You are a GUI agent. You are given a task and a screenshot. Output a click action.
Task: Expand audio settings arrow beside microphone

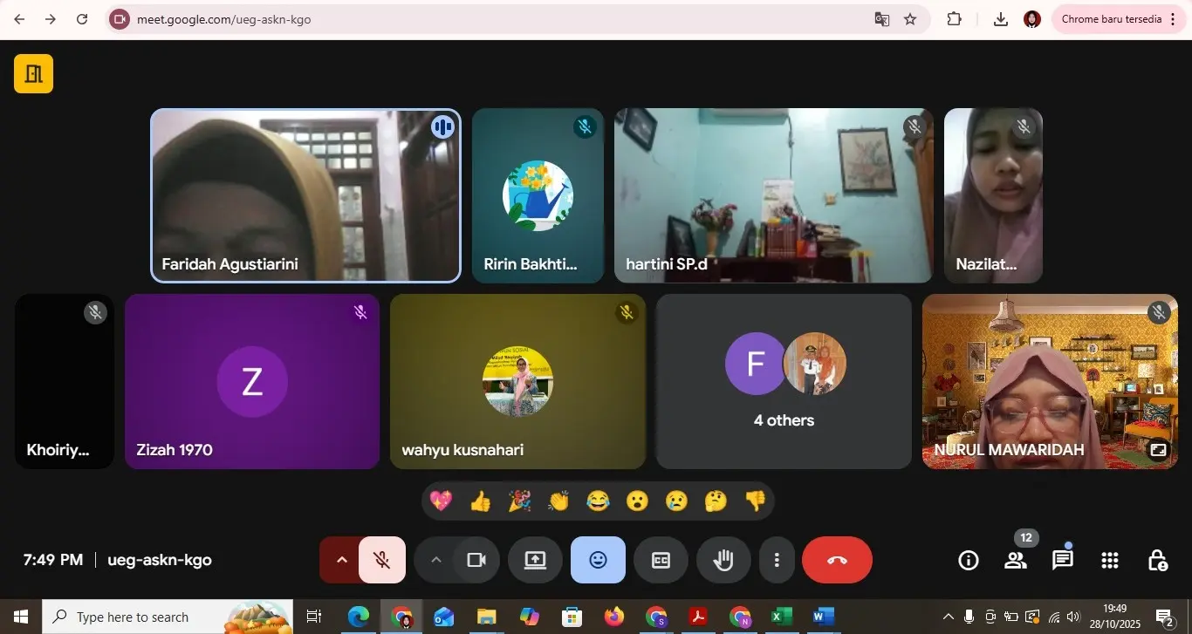(341, 560)
